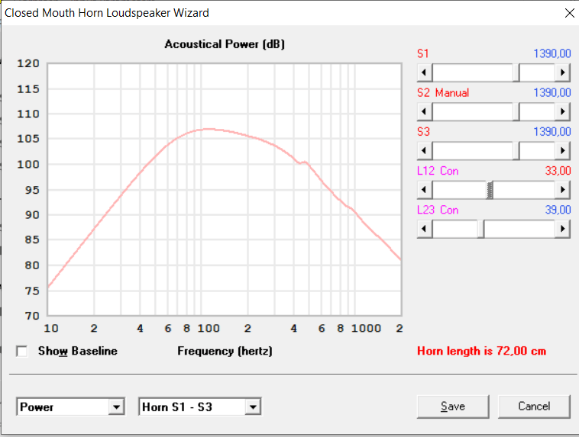579x437 pixels.
Task: Click the Frequency (hertz) axis label
Action: coord(225,351)
